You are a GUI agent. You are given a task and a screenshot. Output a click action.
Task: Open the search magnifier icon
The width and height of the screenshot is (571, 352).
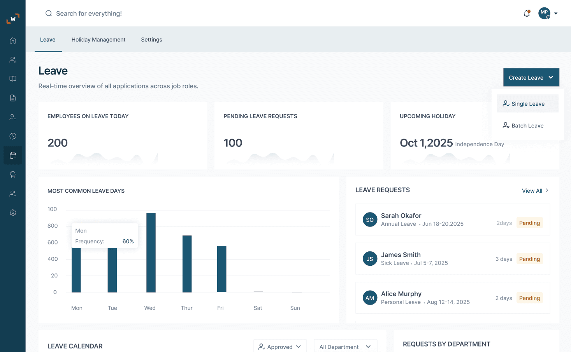(x=48, y=13)
